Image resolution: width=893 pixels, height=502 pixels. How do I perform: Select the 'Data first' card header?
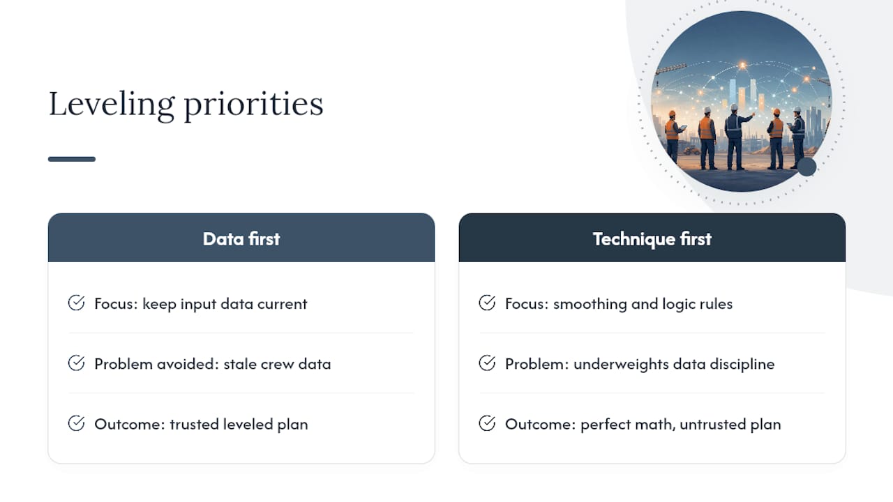[x=241, y=238]
